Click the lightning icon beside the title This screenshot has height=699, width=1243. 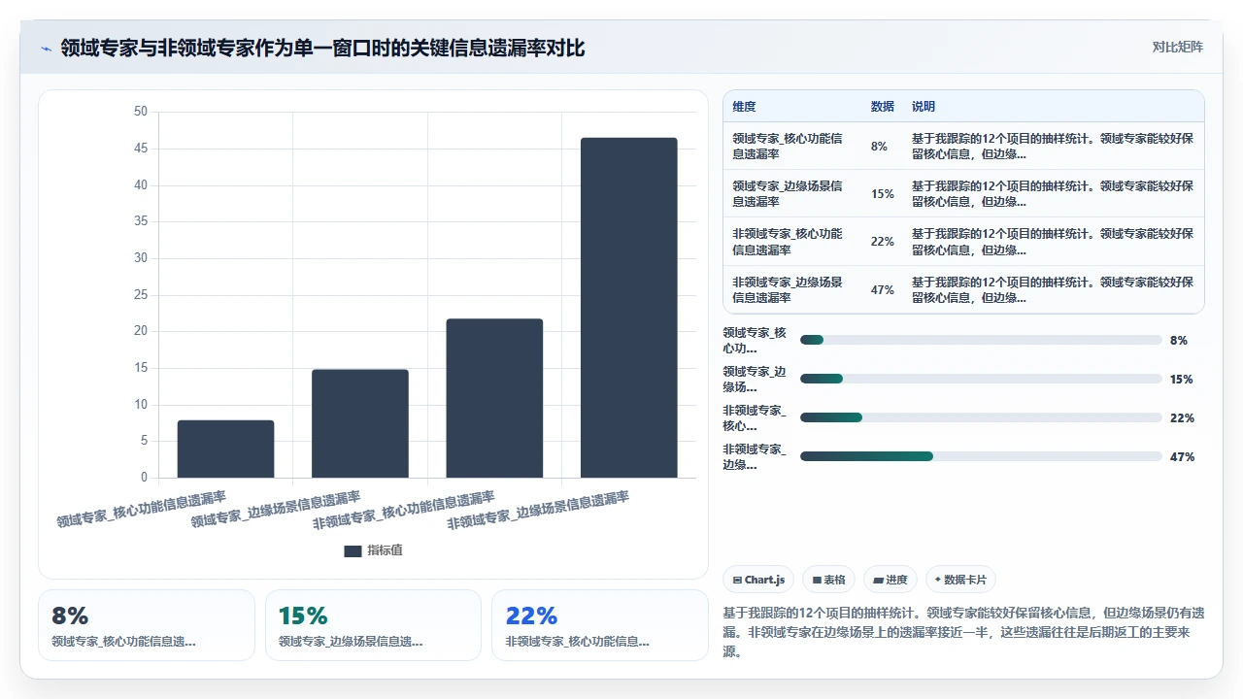pos(46,49)
